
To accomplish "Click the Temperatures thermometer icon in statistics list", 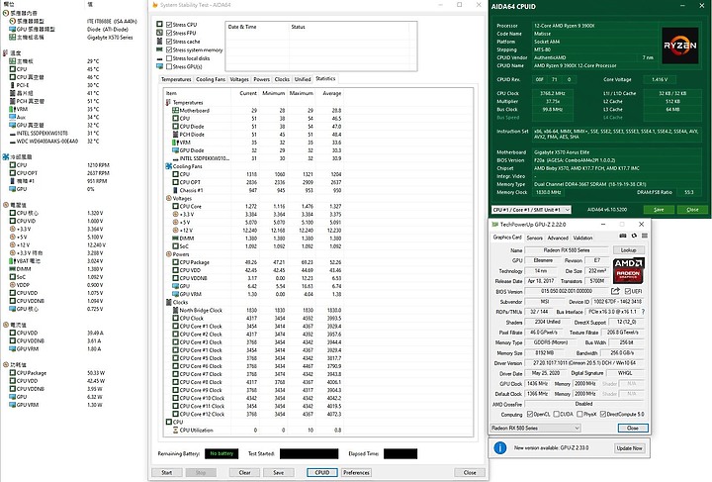I will click(168, 103).
